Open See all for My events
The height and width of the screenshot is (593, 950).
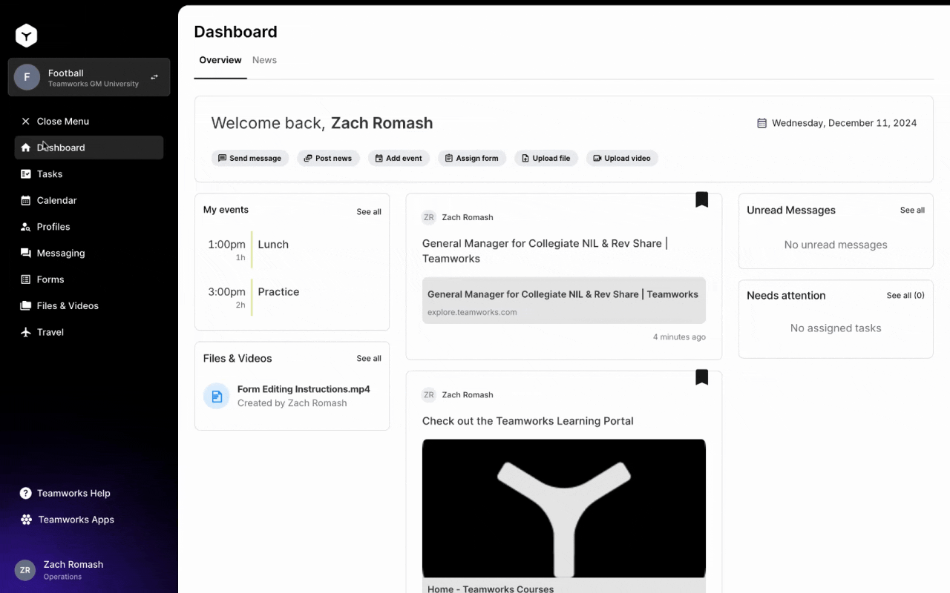tap(369, 211)
